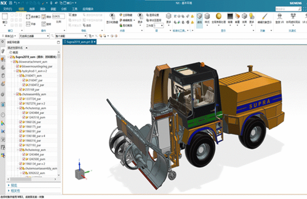Image resolution: width=307 pixels, height=199 pixels.
Task: Click the Edit Object Display brush icon
Action: (264, 16)
